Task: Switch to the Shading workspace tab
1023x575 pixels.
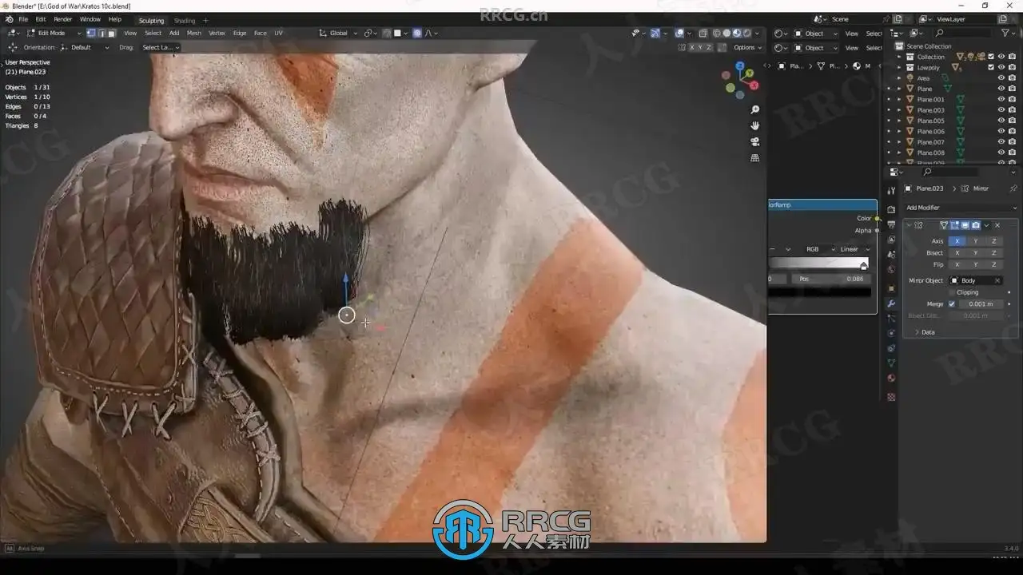Action: [x=185, y=21]
